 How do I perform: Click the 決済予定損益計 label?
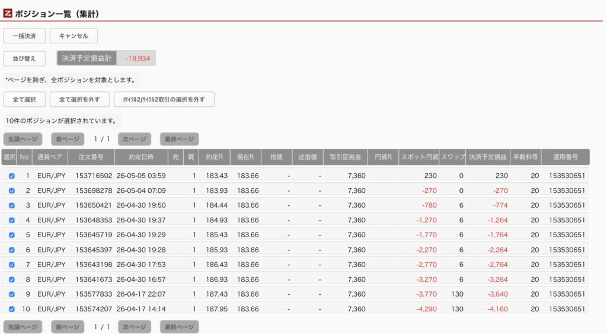coord(87,58)
